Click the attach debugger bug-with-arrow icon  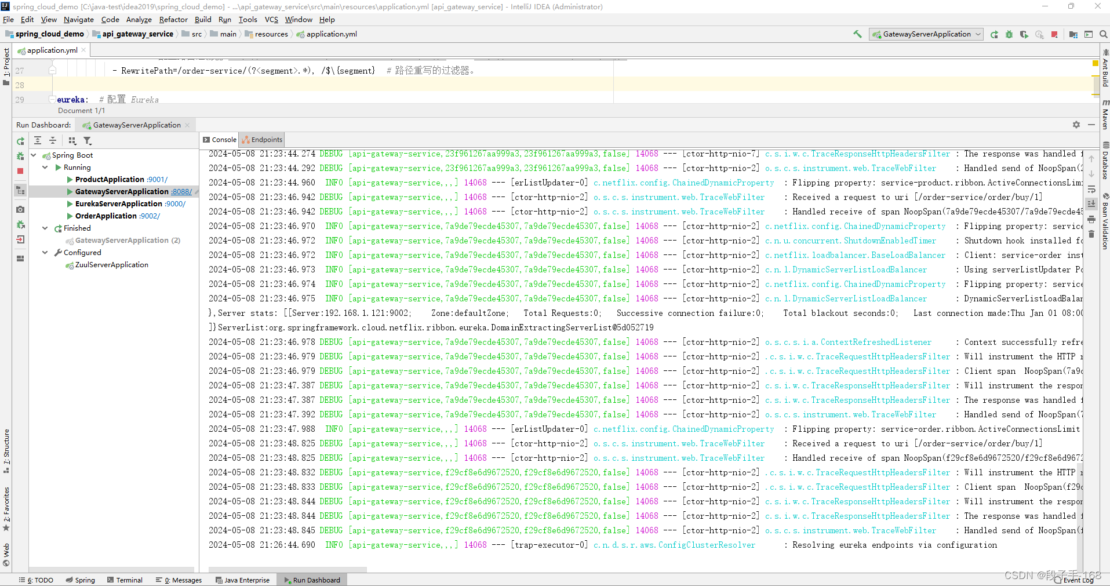click(20, 224)
